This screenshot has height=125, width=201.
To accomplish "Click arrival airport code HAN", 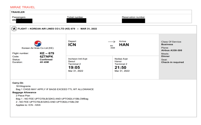I will click(x=124, y=45).
